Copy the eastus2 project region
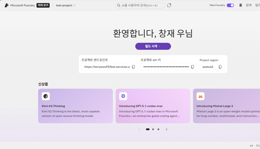The width and height of the screenshot is (260, 149). (220, 67)
